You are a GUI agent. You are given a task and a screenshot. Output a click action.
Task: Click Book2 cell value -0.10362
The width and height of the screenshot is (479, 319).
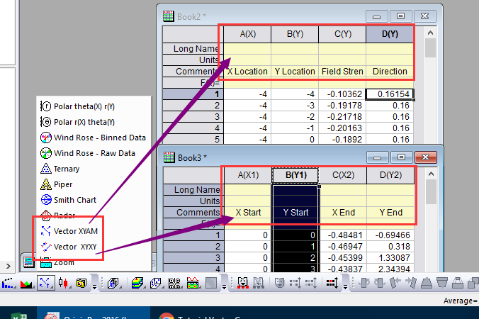tap(343, 94)
